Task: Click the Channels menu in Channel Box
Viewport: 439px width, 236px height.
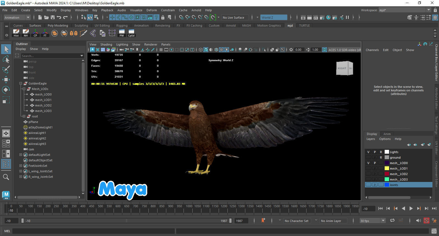Action: [x=372, y=50]
